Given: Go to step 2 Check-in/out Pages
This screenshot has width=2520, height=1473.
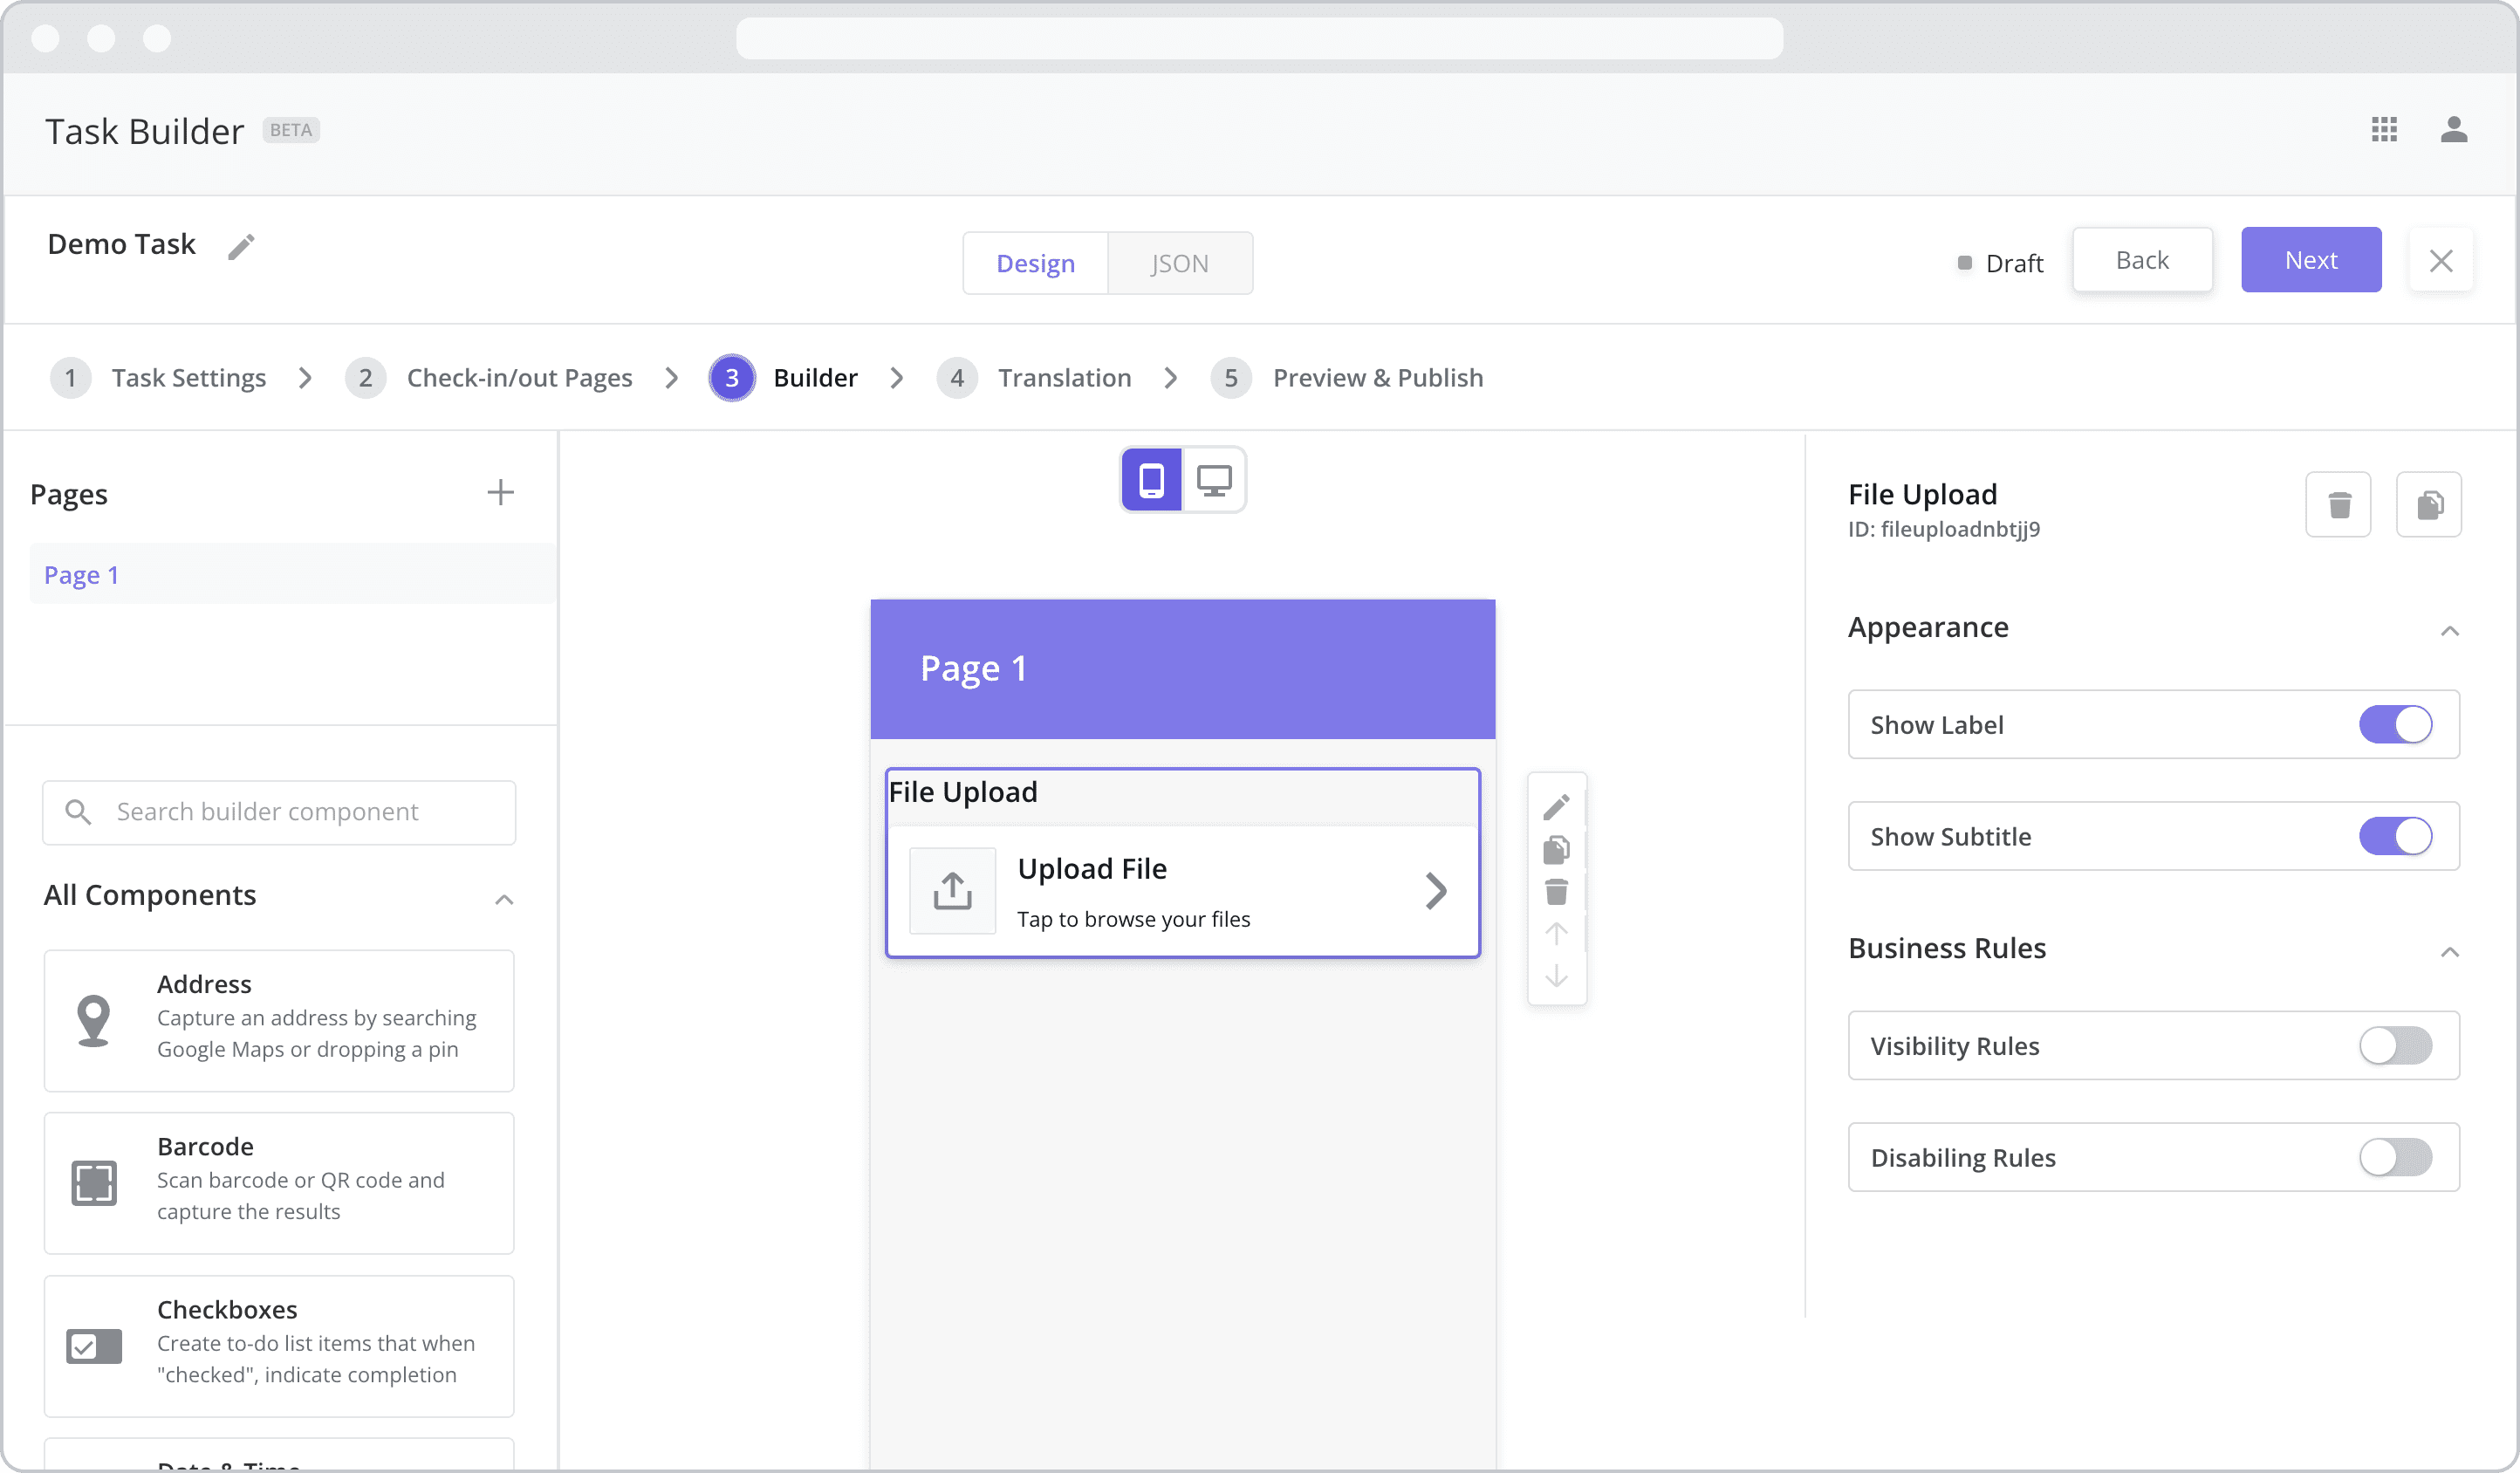Looking at the screenshot, I should (488, 377).
